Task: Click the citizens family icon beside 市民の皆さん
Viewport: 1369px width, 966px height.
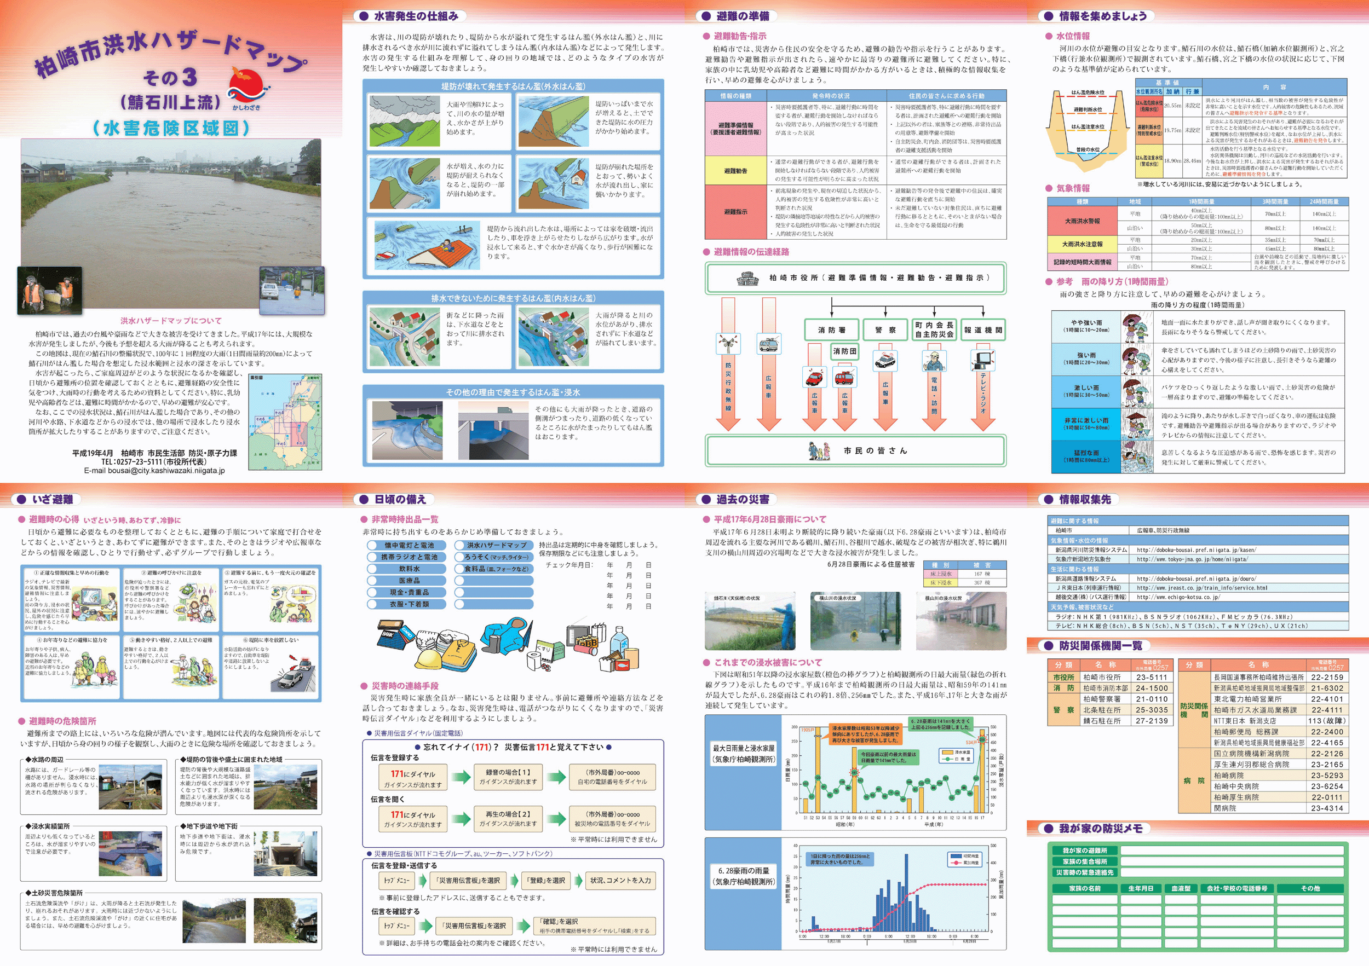Action: 819,450
